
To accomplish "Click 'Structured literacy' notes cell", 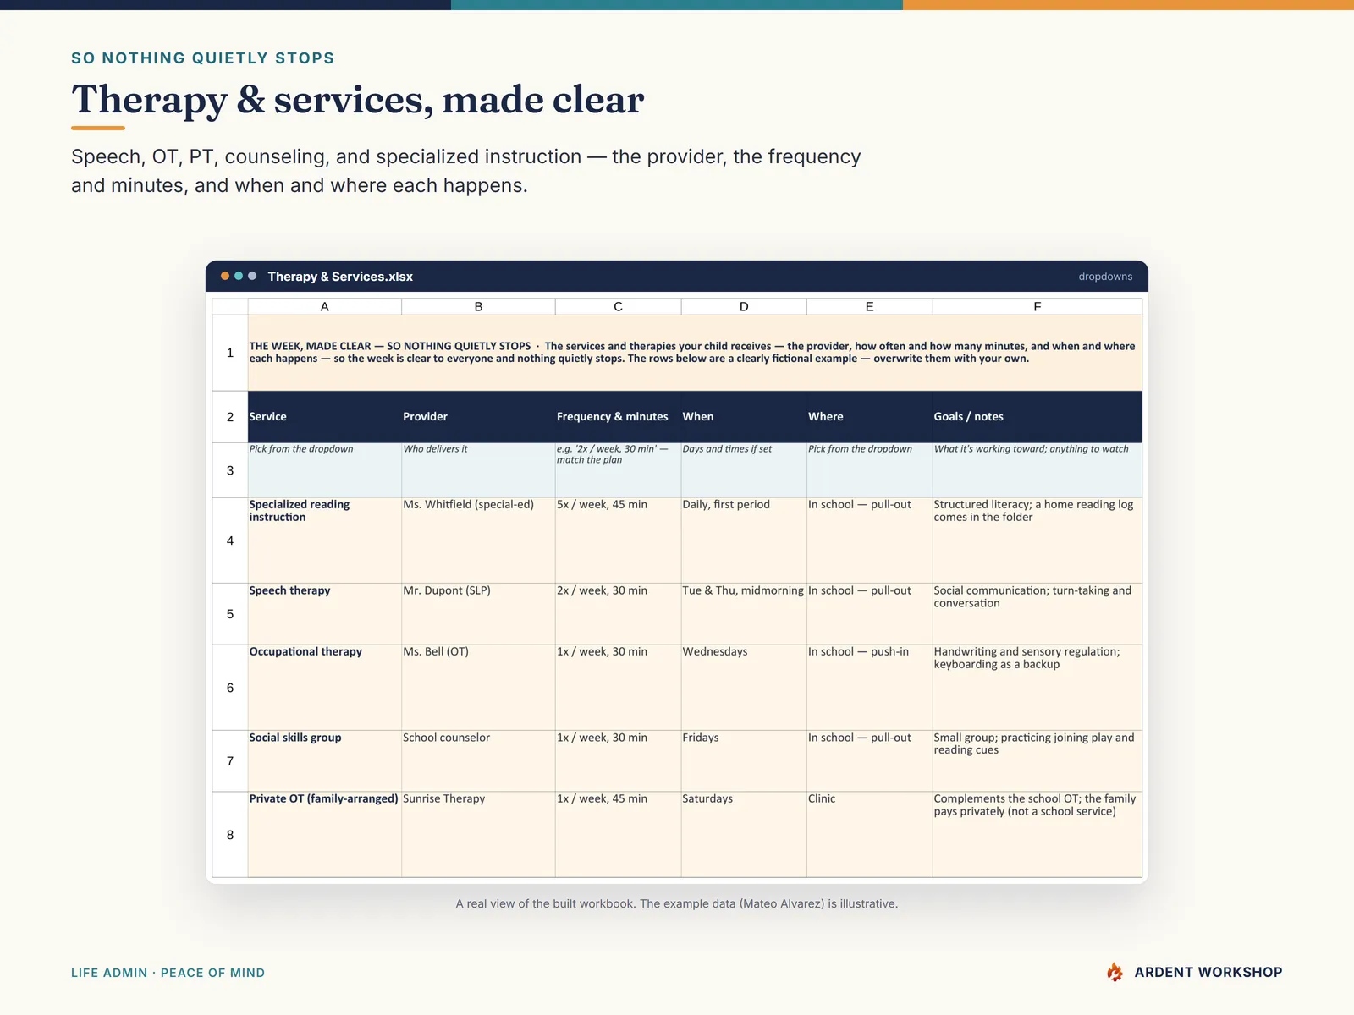I will click(1038, 540).
